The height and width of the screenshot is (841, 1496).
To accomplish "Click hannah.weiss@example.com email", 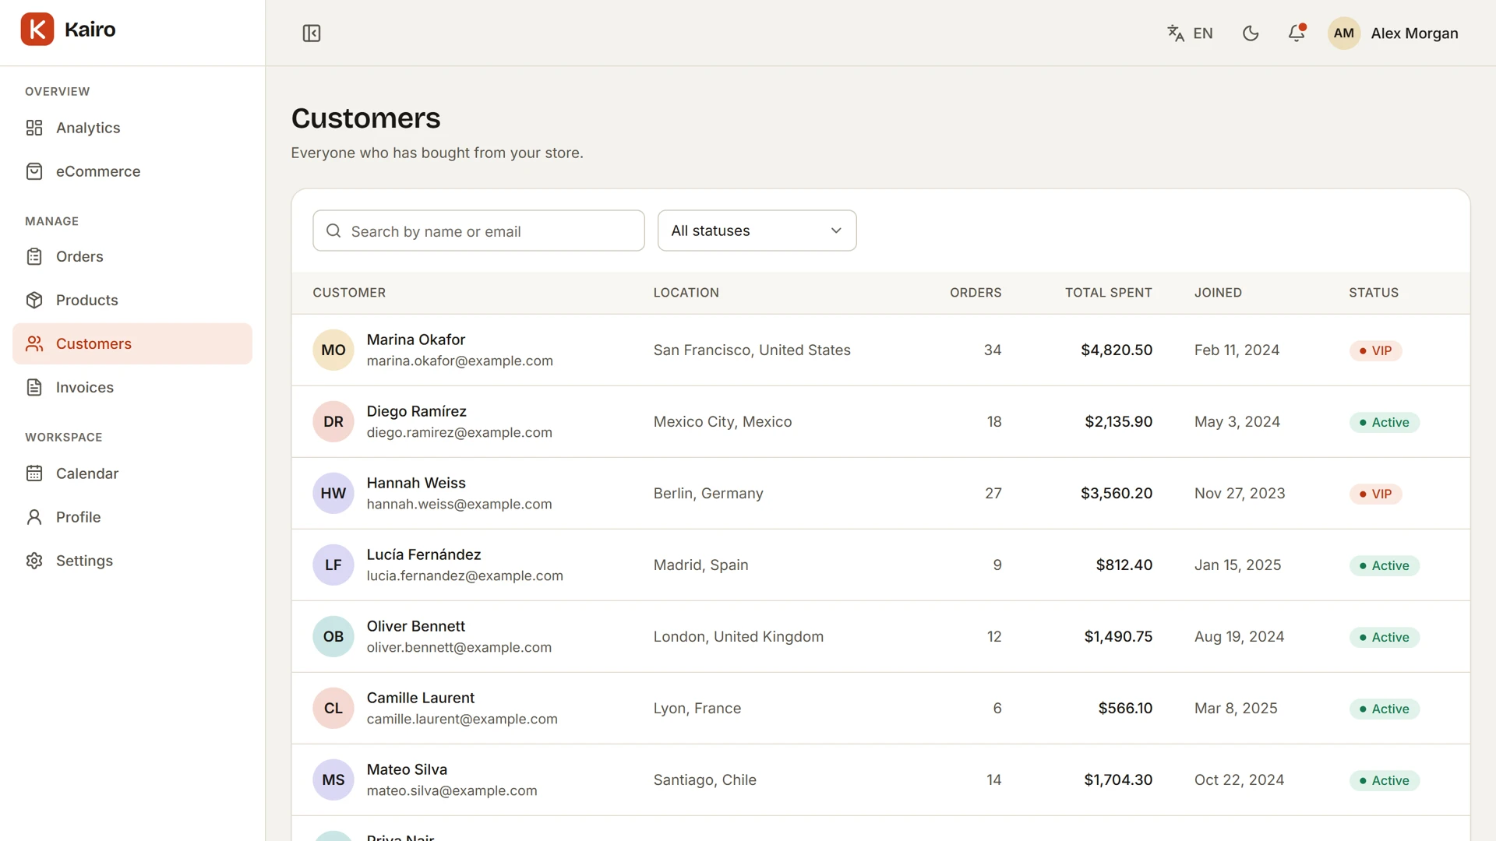I will (x=459, y=505).
